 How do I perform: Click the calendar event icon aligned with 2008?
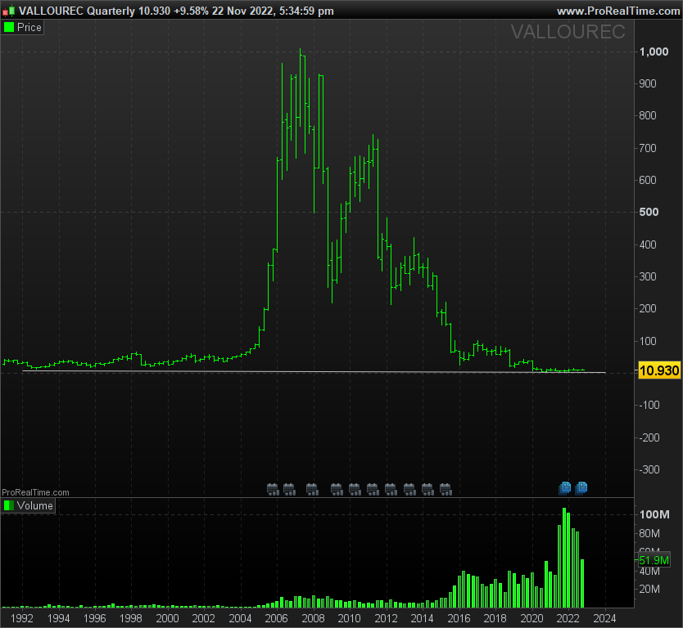(x=312, y=489)
